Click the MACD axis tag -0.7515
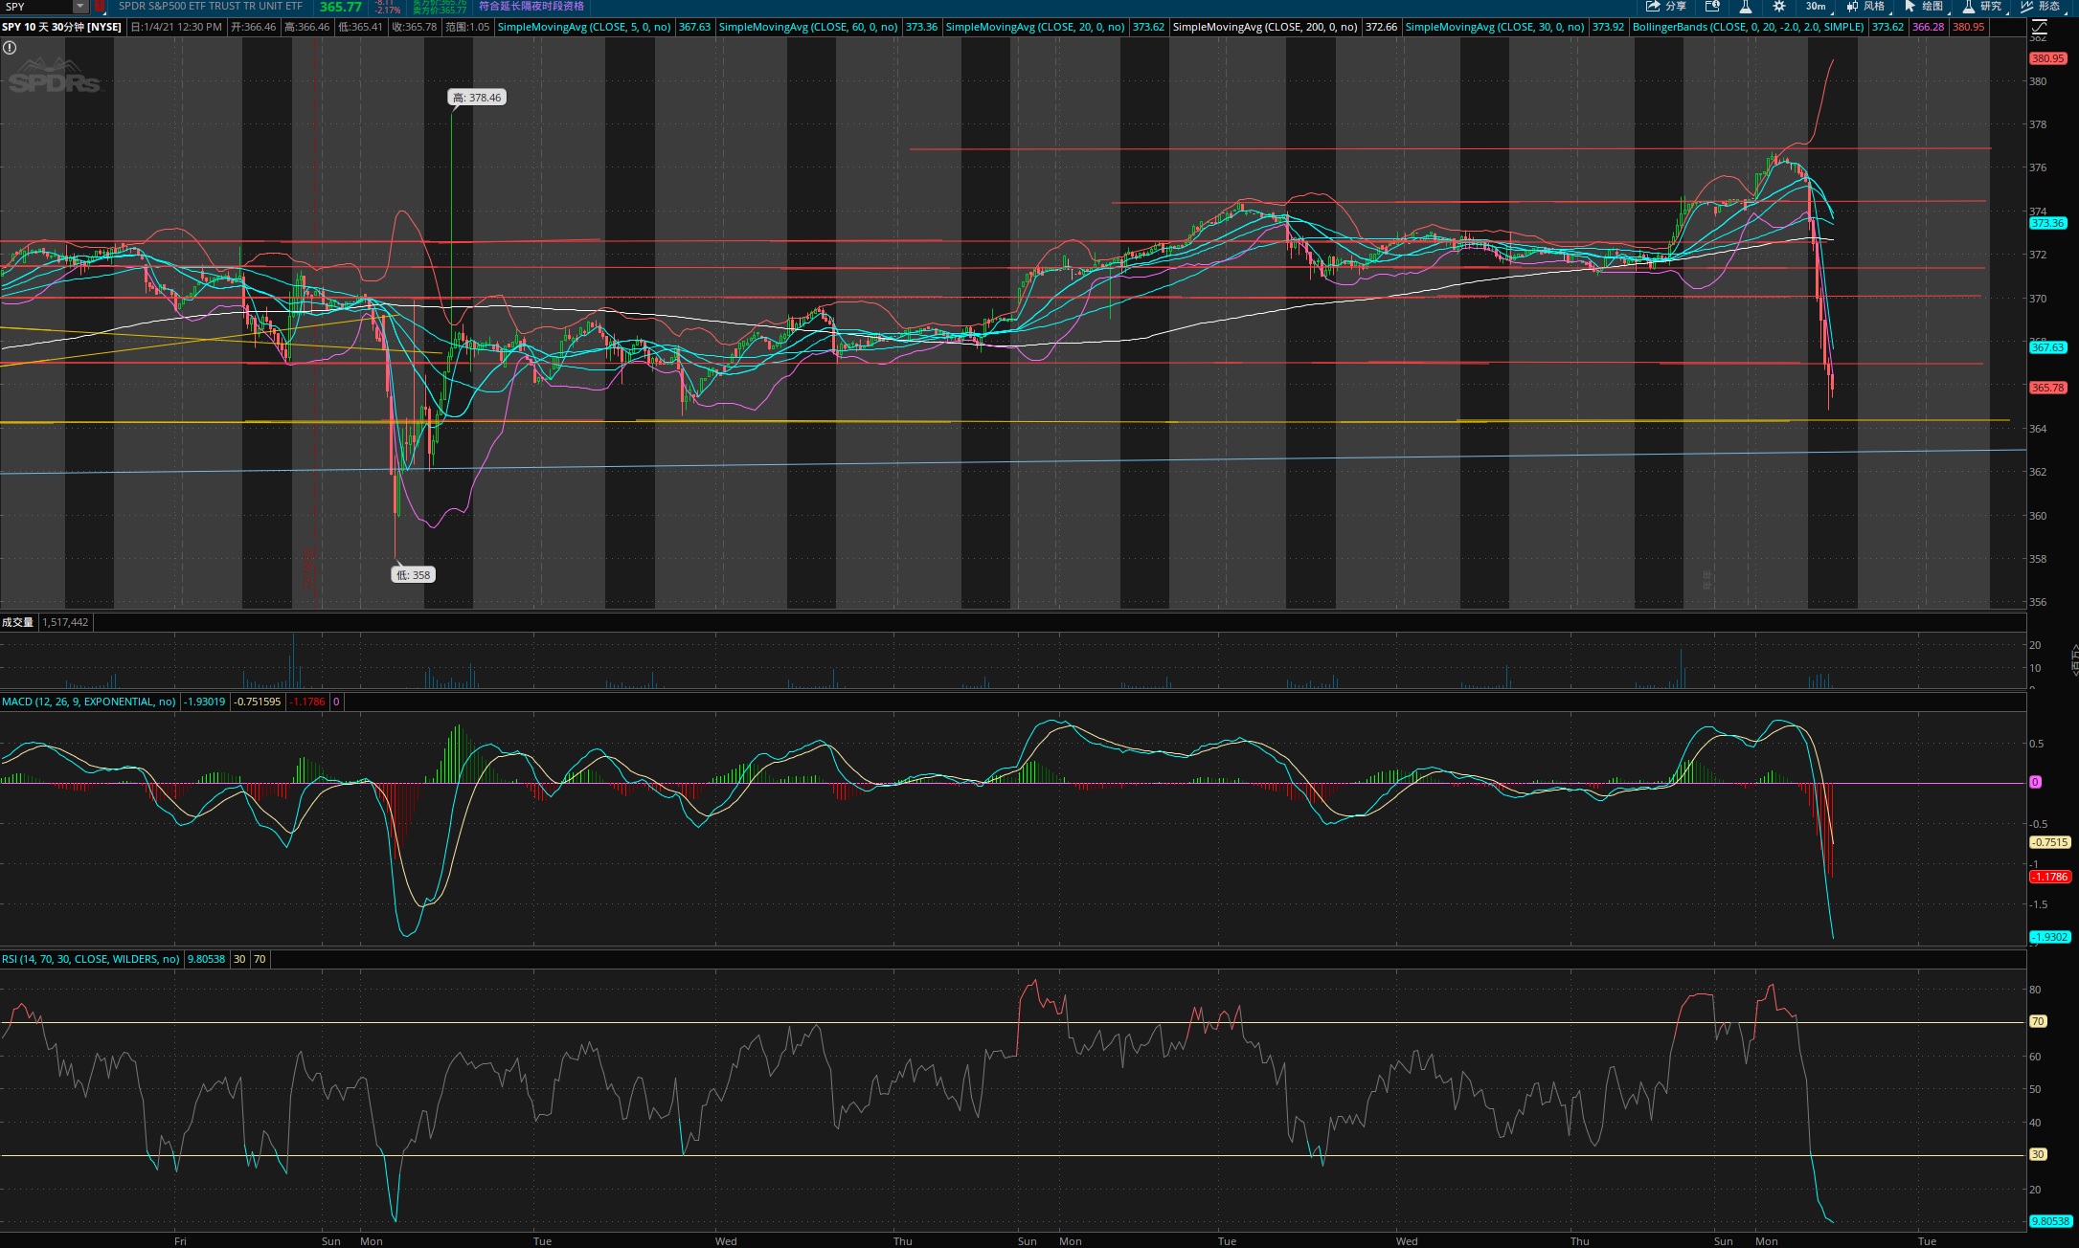Screen dimensions: 2079x1248 click(x=2049, y=842)
